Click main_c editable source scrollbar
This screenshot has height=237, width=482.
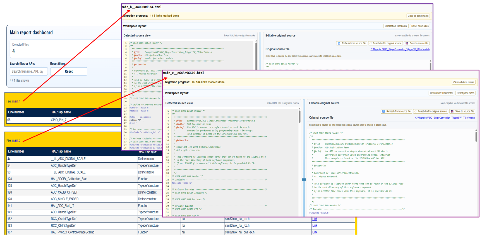click(476, 136)
